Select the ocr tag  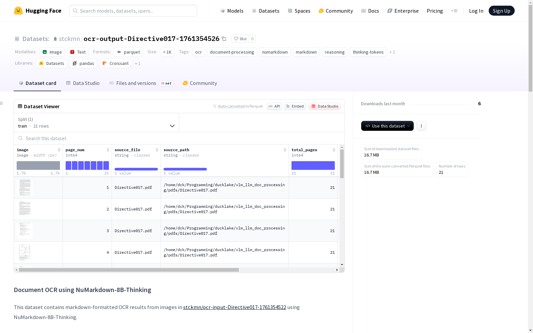coord(199,52)
